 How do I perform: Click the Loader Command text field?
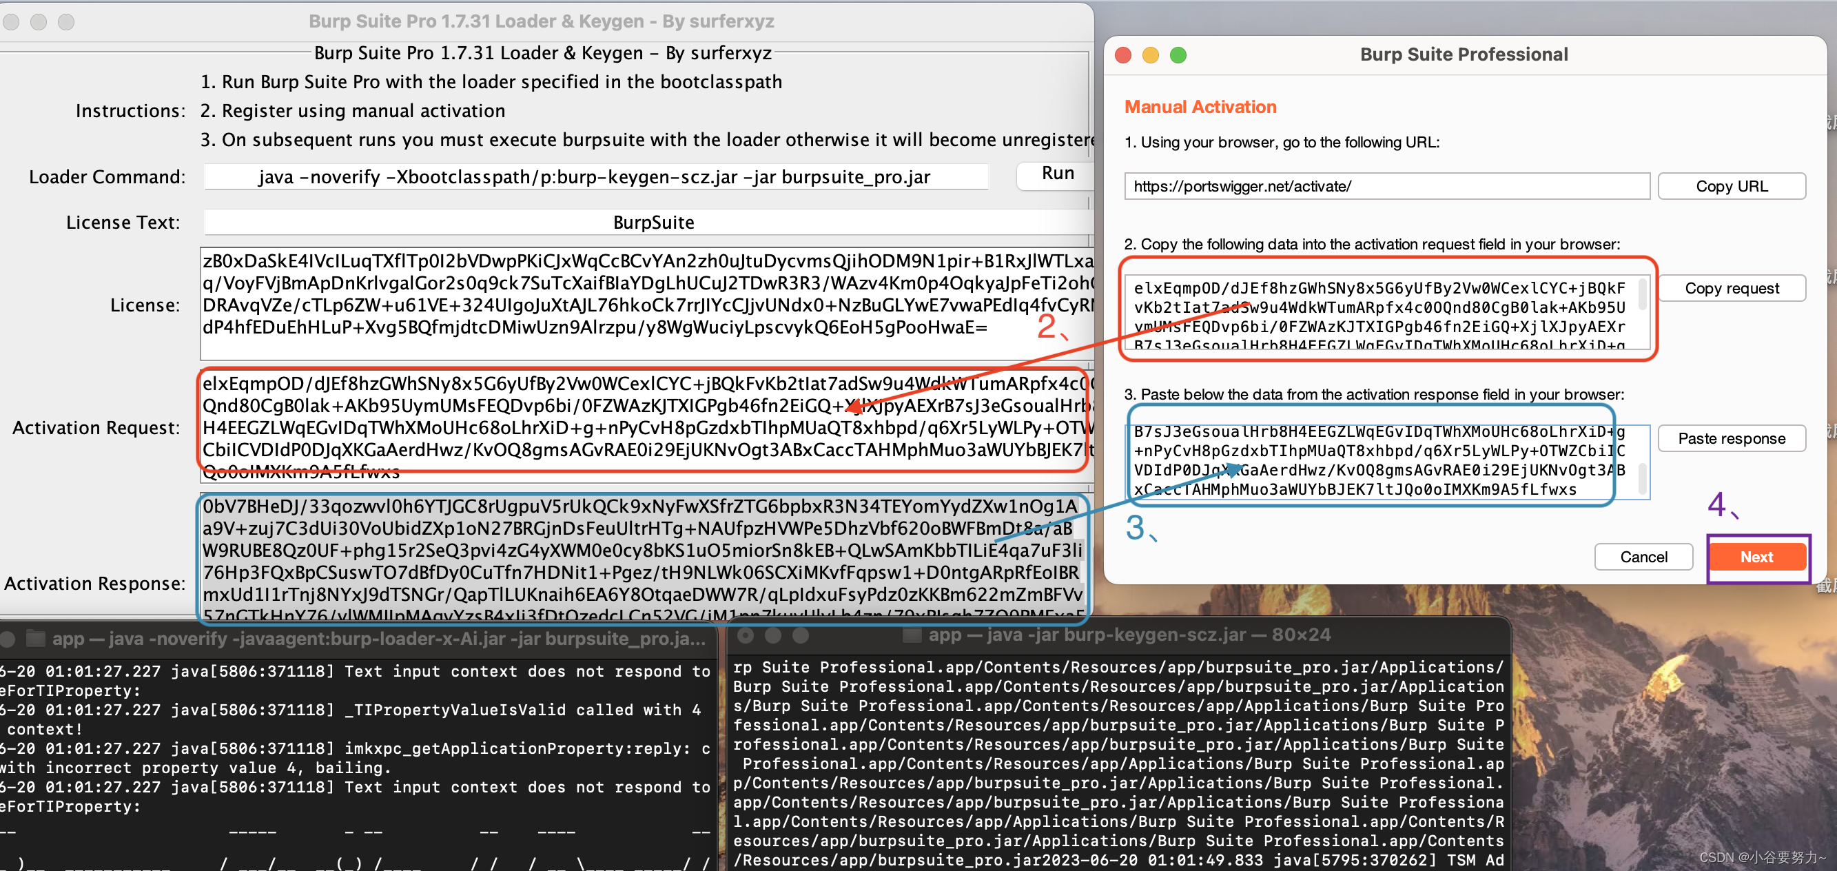coord(595,177)
